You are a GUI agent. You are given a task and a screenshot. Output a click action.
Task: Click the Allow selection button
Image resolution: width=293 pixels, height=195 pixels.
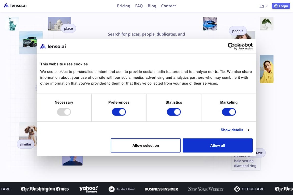click(145, 145)
